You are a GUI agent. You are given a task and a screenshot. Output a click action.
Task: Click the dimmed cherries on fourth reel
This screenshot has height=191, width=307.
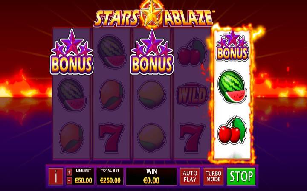(191, 52)
